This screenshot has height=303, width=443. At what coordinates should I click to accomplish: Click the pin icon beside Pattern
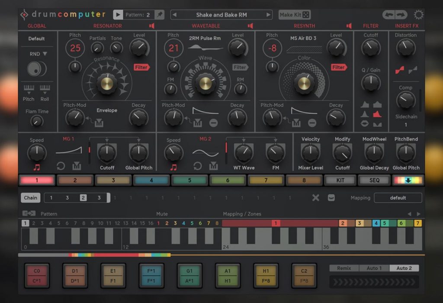[x=159, y=15]
